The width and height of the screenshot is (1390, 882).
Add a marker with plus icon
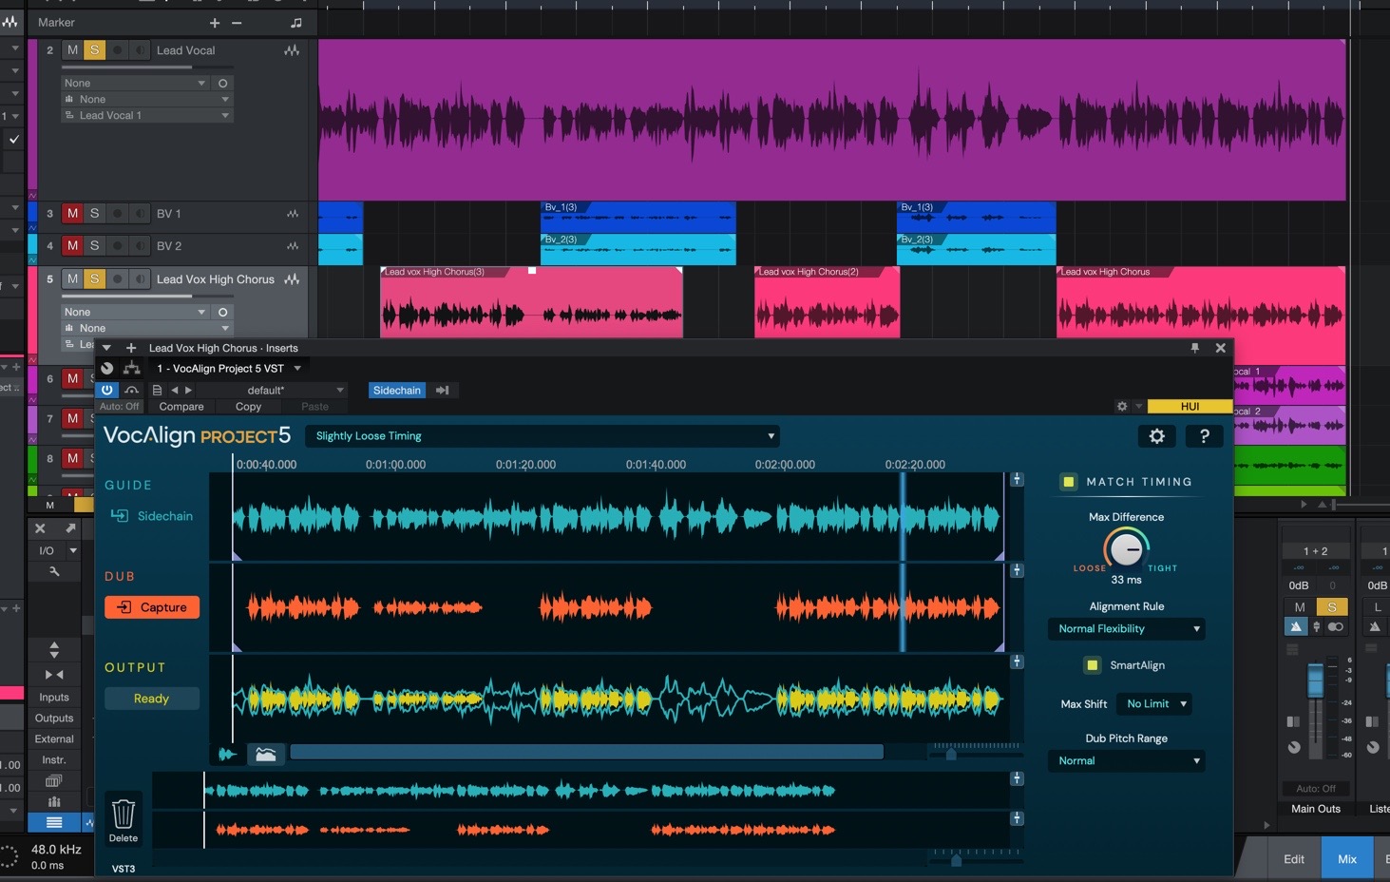tap(215, 23)
